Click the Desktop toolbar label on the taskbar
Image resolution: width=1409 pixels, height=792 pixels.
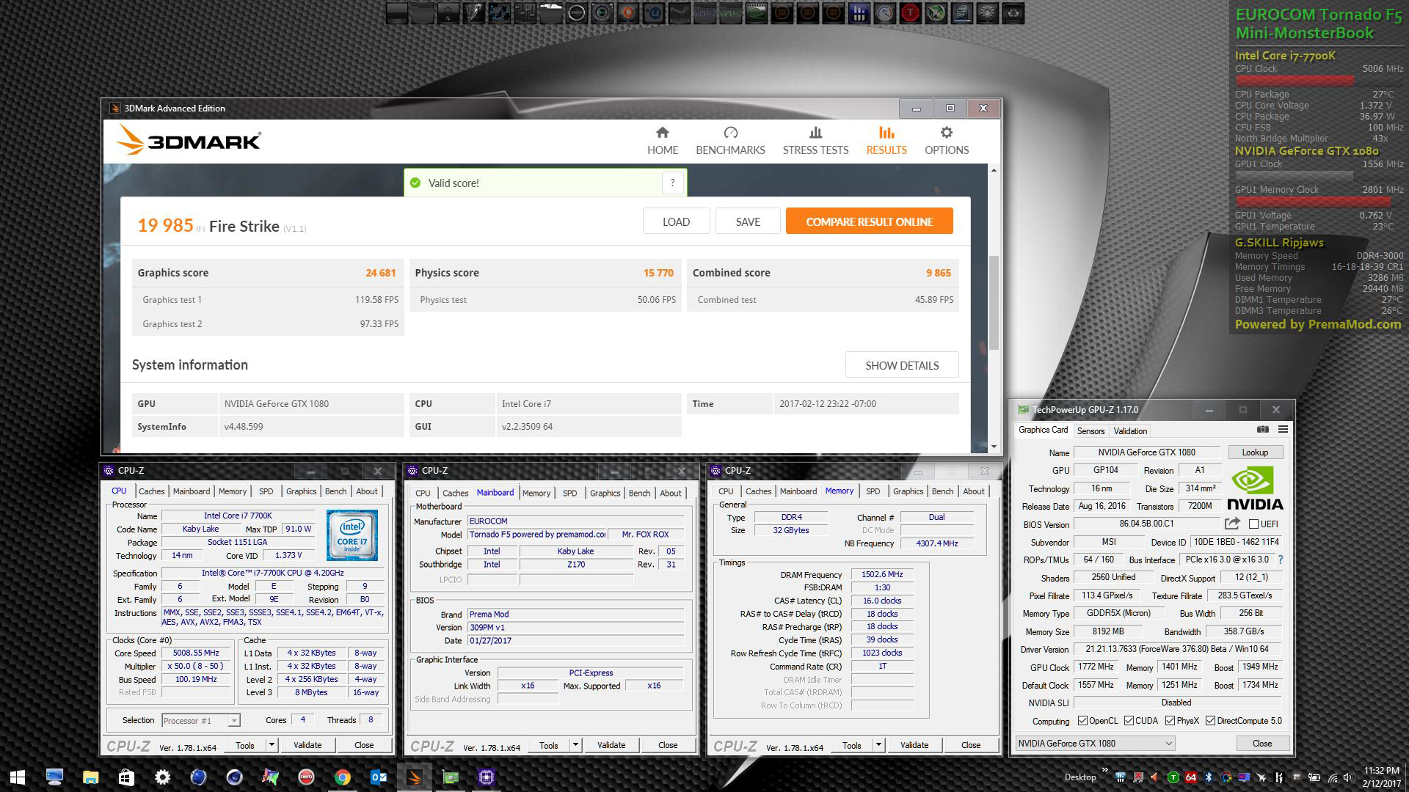pyautogui.click(x=1080, y=777)
